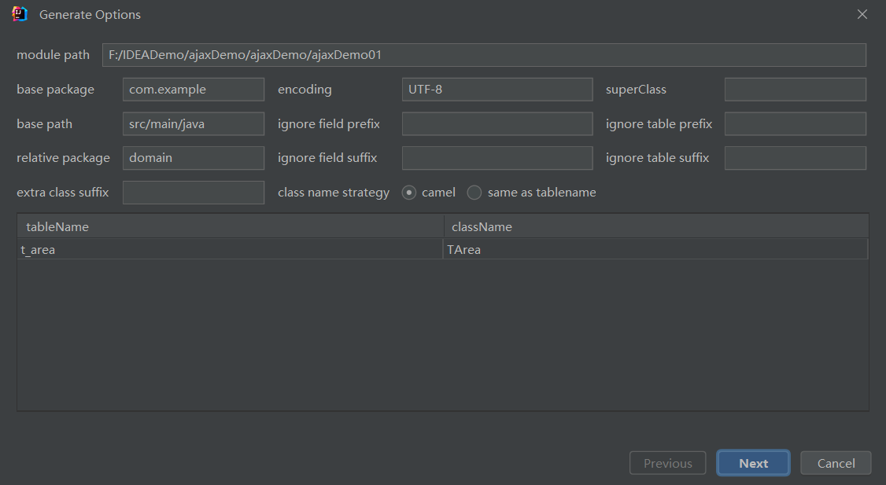Click the relative package field
This screenshot has height=485, width=886.
coord(194,158)
